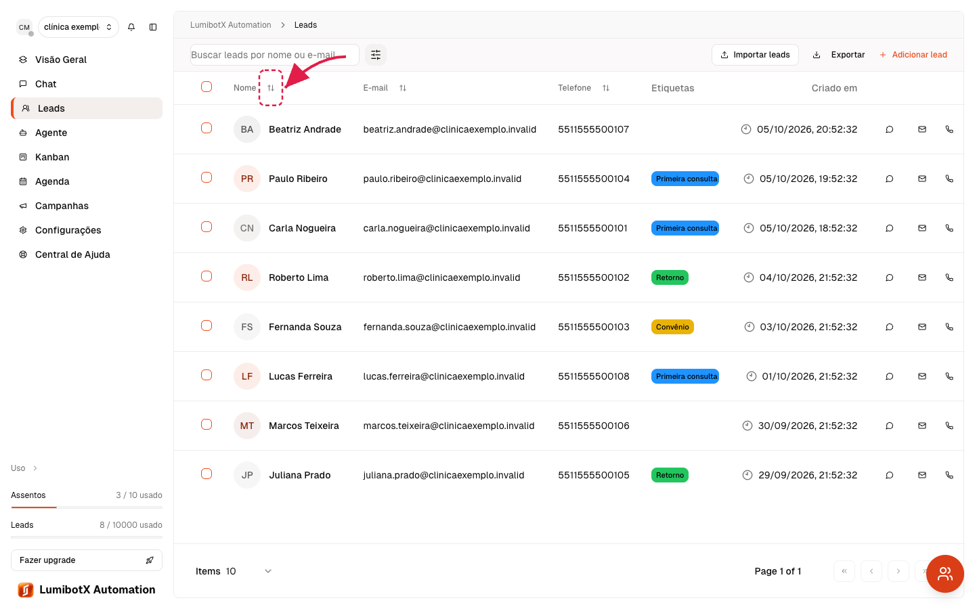
Task: Send email to Fernanda Souza
Action: [922, 327]
